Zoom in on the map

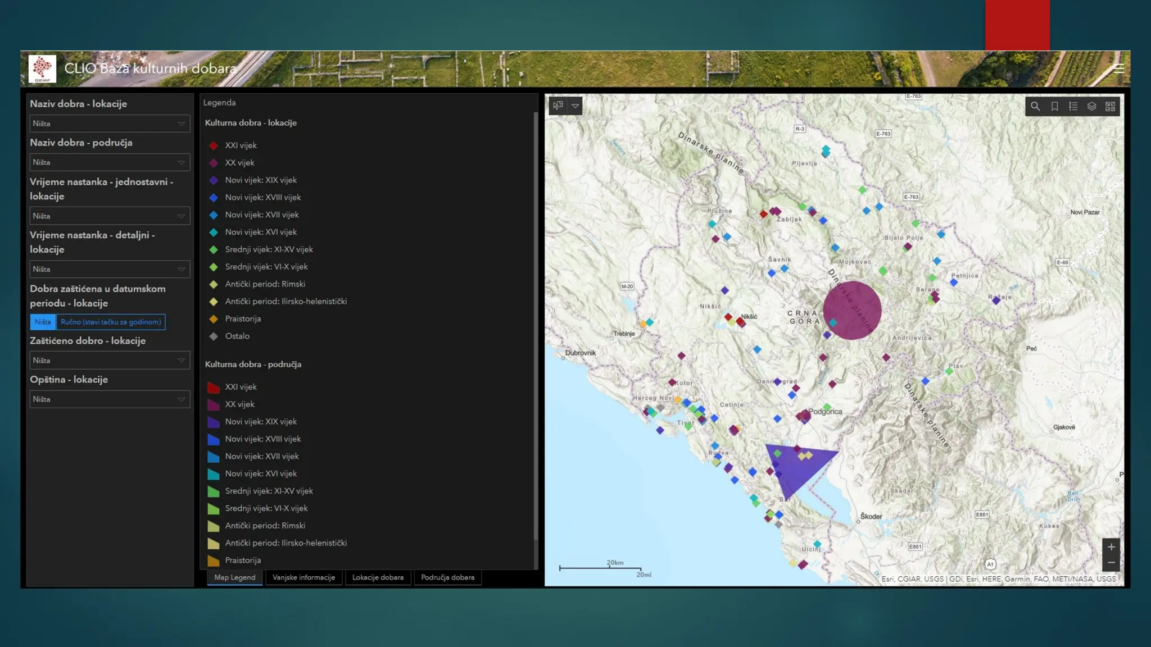[x=1111, y=546]
